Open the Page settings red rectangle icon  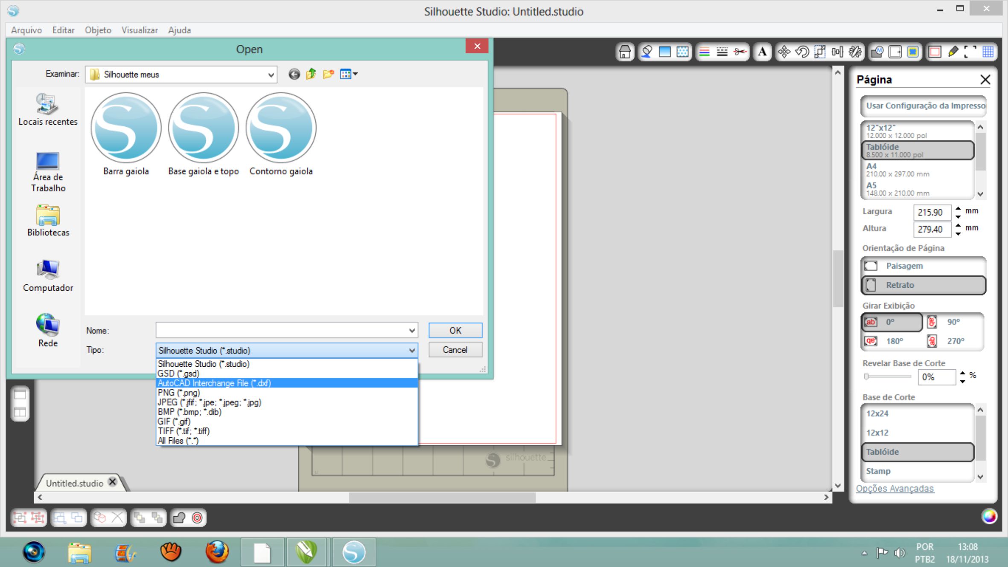tap(935, 52)
